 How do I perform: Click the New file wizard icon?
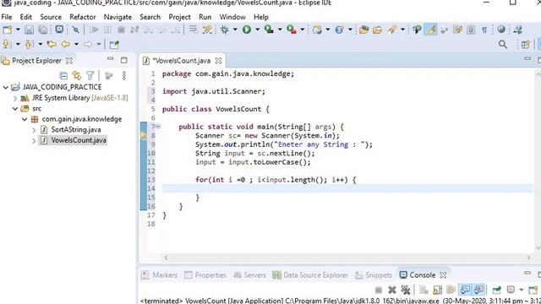pyautogui.click(x=7, y=30)
